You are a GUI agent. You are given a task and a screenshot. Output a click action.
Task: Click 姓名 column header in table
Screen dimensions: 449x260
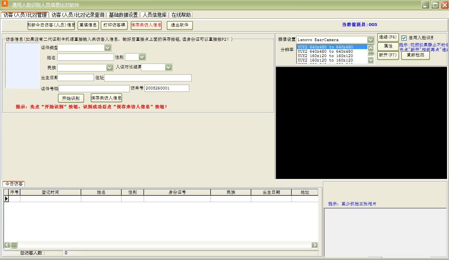coord(101,192)
